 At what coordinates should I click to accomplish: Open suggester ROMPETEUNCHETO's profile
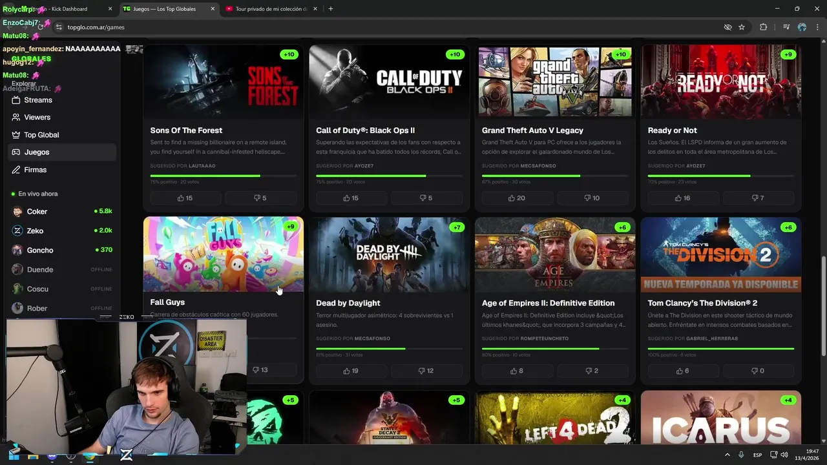coord(545,338)
